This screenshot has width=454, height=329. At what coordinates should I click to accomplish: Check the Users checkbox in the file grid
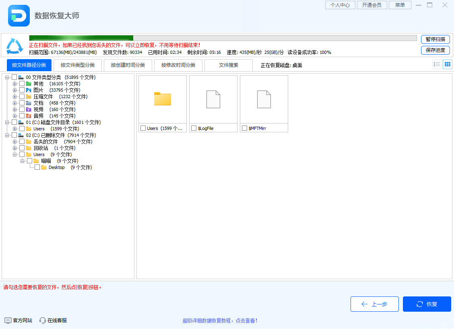143,128
